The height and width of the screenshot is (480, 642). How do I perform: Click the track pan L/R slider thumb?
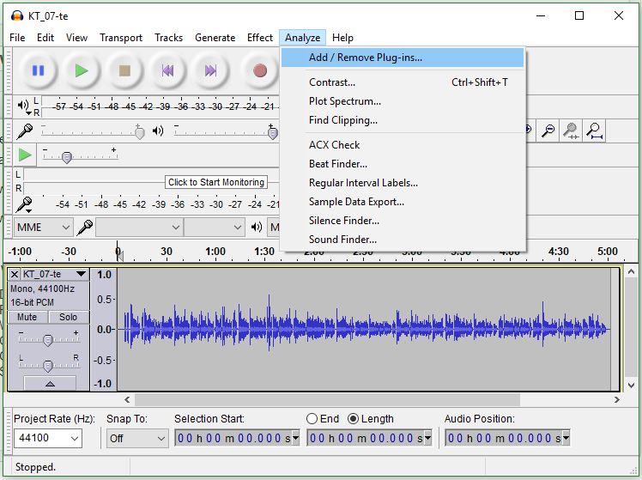click(48, 365)
